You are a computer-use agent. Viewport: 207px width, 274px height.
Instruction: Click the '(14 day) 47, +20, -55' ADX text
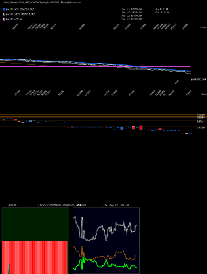point(116,205)
